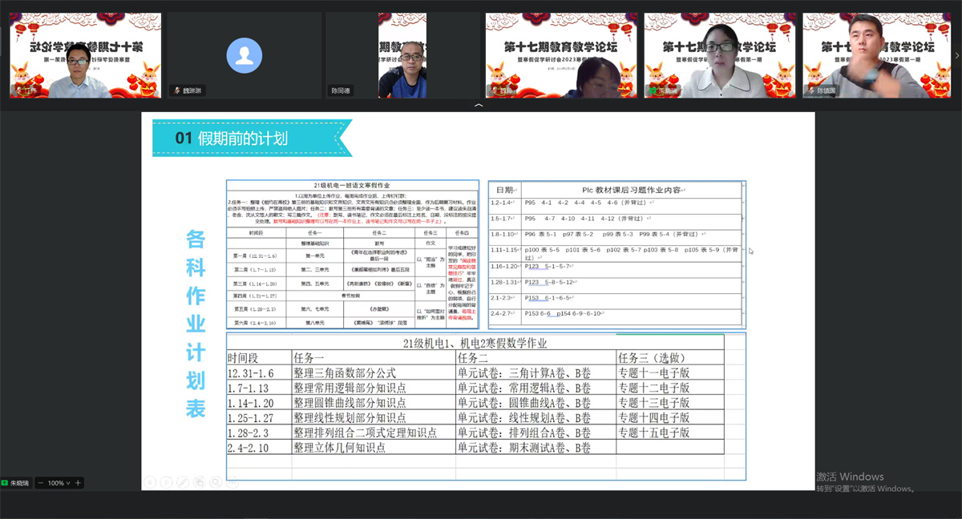The width and height of the screenshot is (962, 519).
Task: Select the pen annotation tool on the slide
Action: pyautogui.click(x=182, y=482)
